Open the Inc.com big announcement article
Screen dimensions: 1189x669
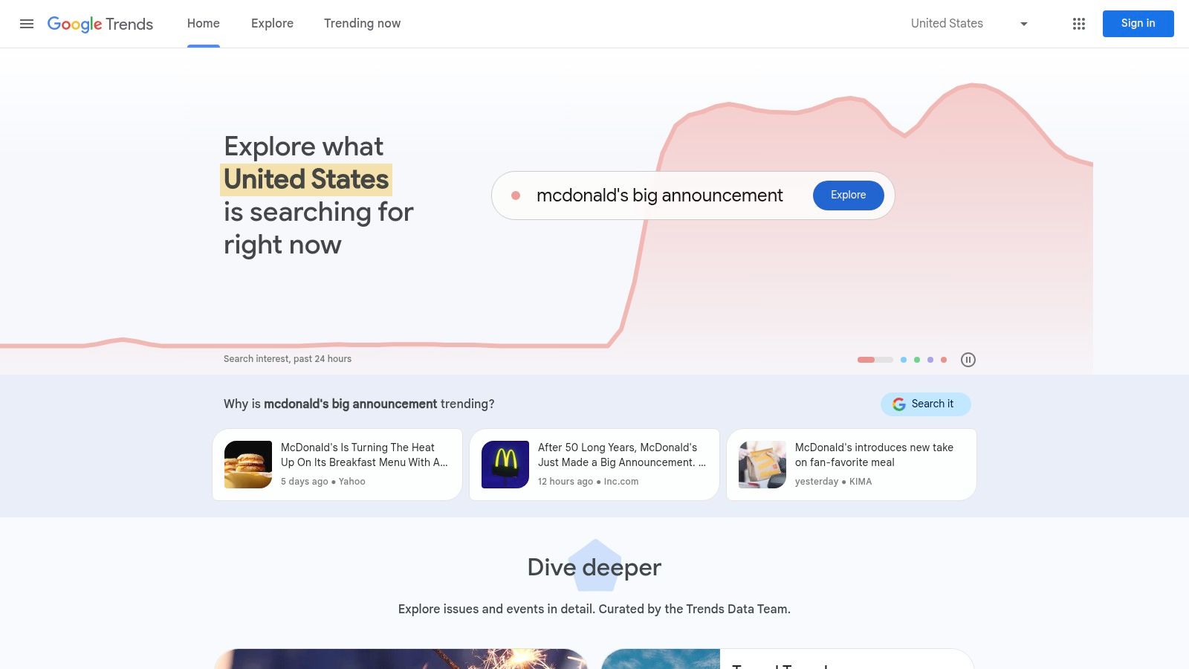click(594, 465)
